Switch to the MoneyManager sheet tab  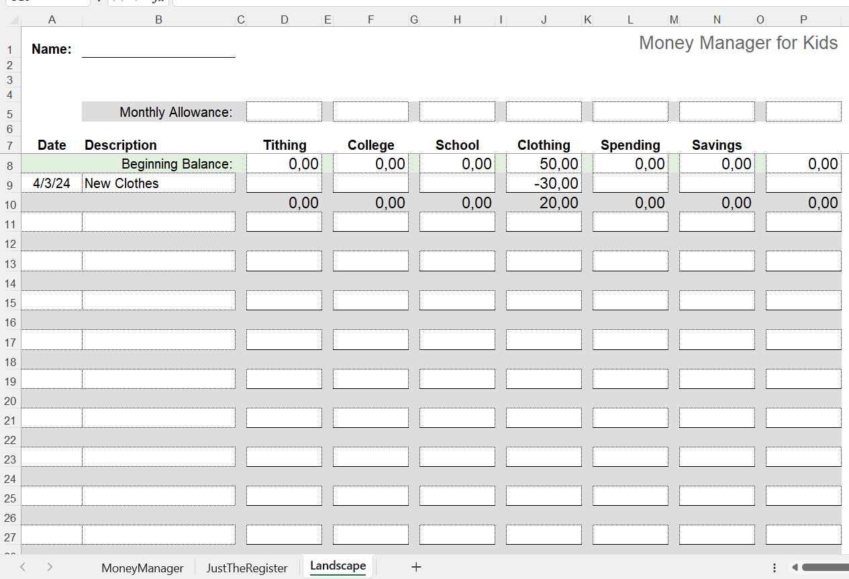tap(142, 568)
